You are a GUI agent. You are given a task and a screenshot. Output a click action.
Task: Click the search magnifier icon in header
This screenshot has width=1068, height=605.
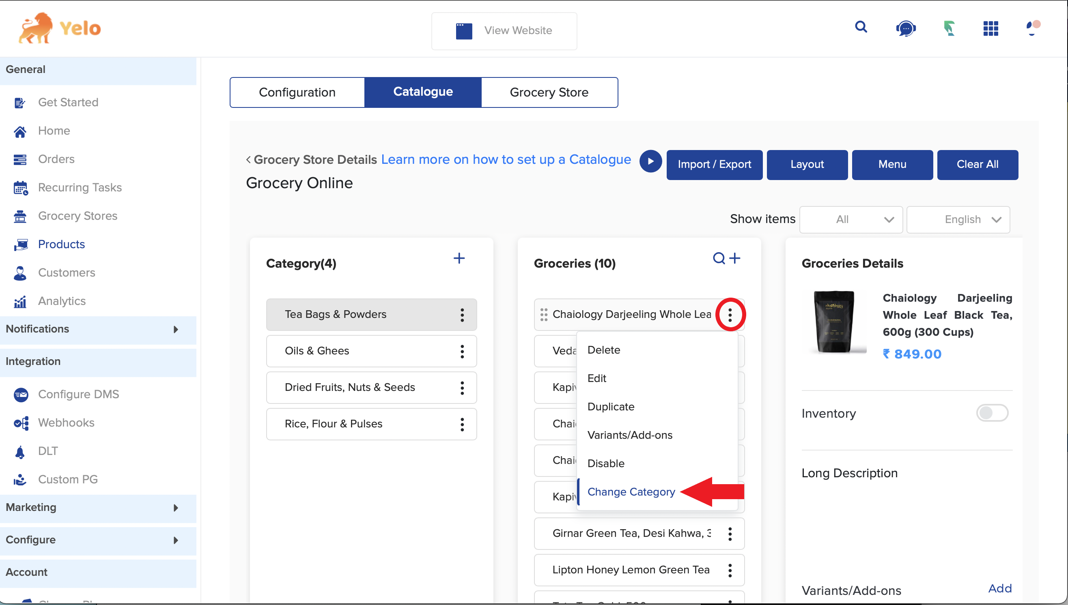click(861, 28)
